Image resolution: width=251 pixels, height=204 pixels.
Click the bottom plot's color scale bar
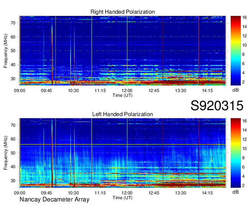[x=235, y=153]
